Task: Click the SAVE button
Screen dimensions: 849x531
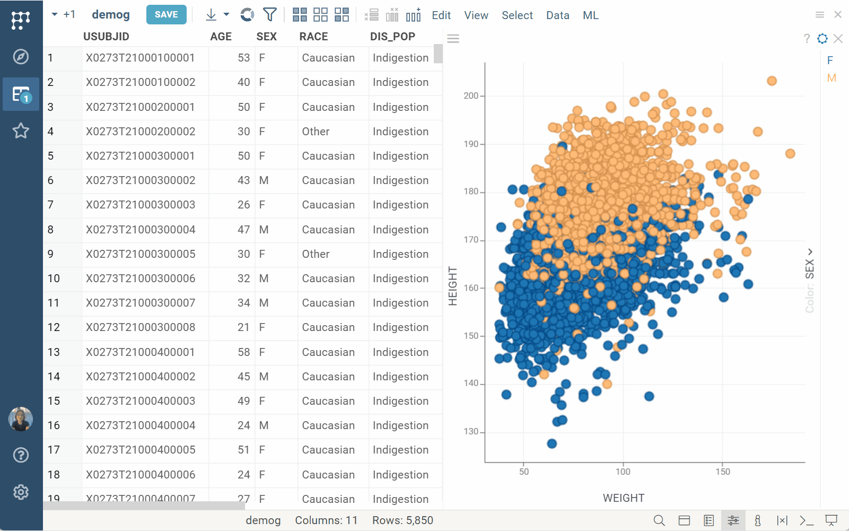Action: [166, 15]
